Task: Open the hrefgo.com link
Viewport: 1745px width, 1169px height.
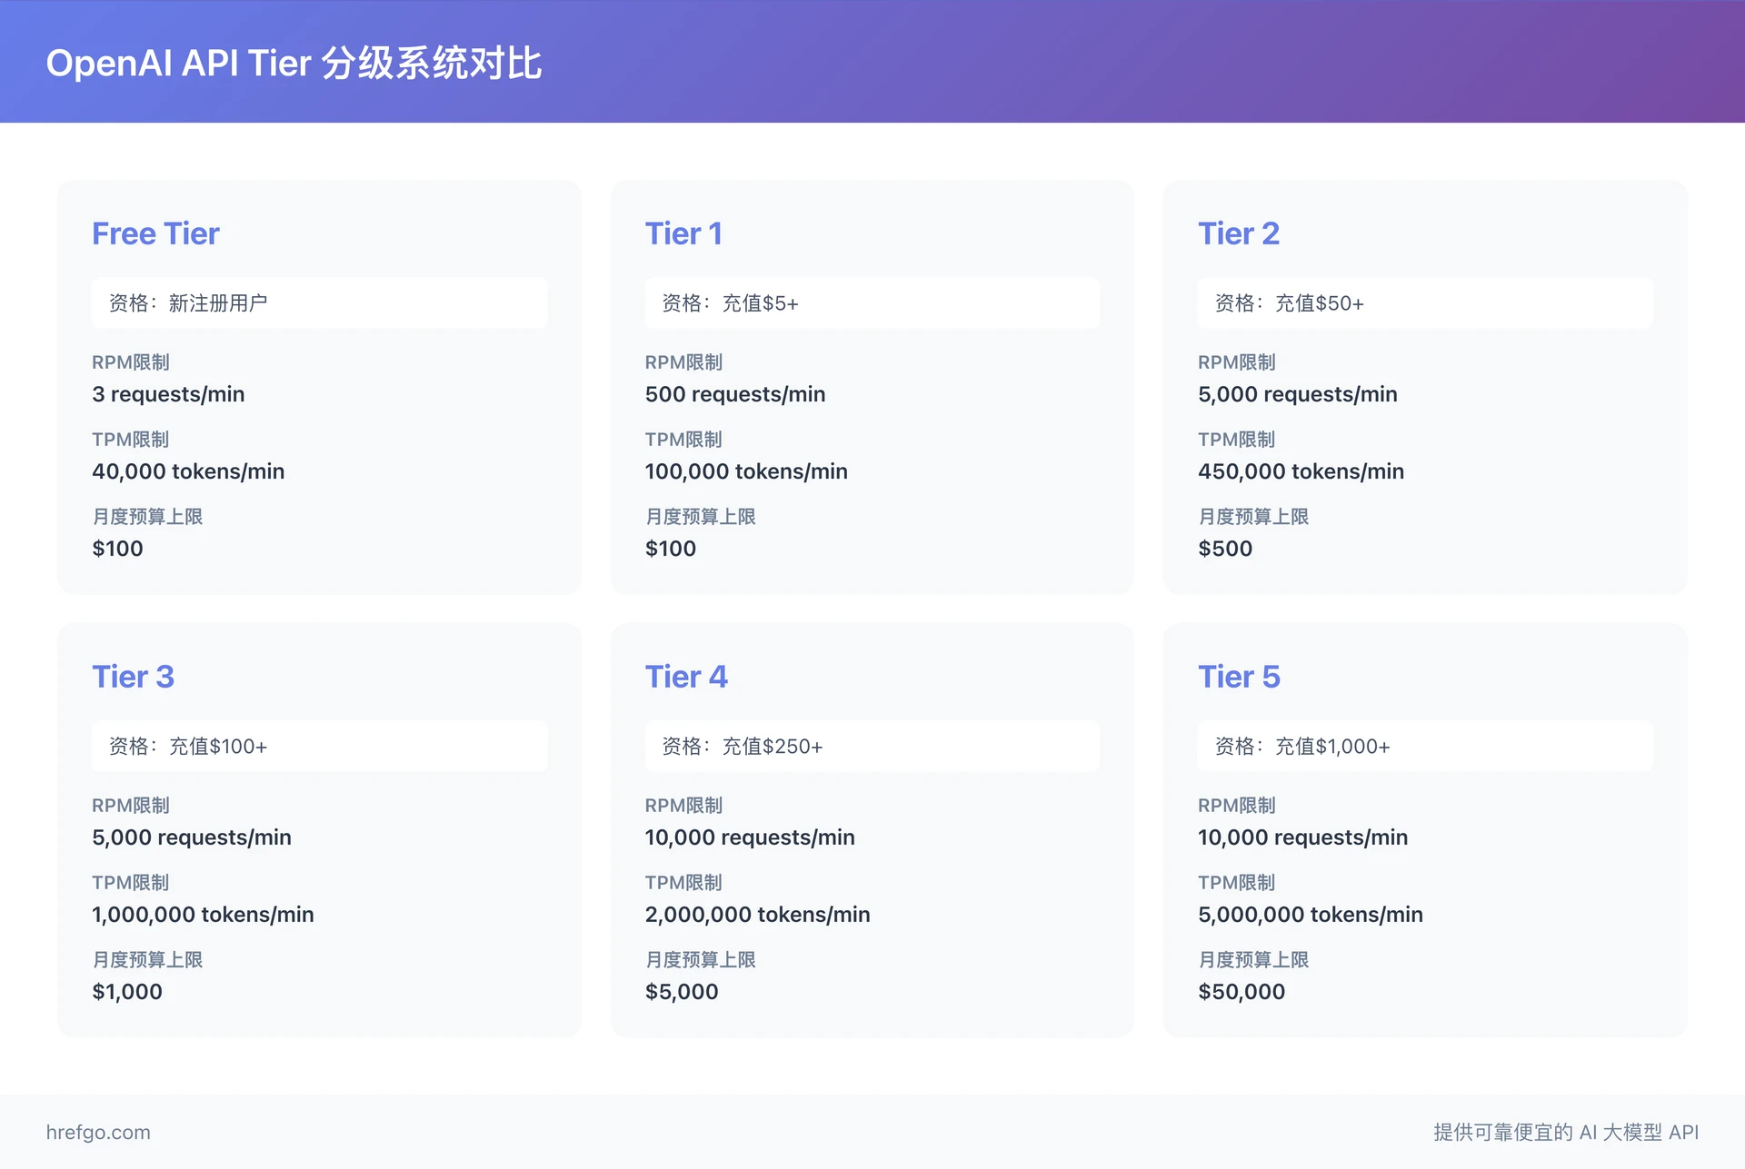Action: tap(99, 1132)
